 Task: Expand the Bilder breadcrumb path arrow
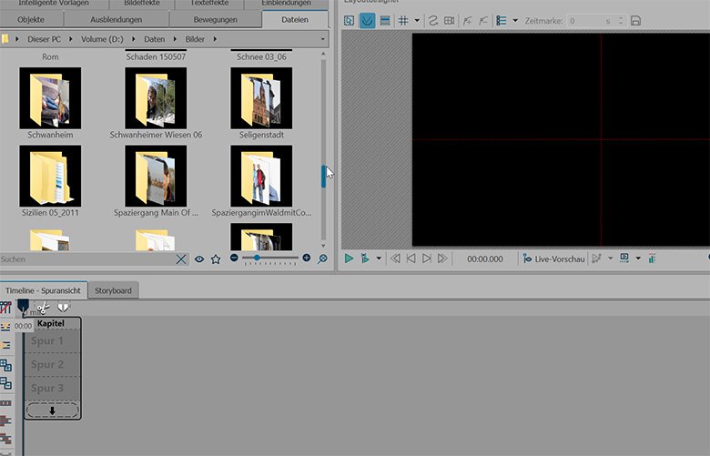(213, 40)
